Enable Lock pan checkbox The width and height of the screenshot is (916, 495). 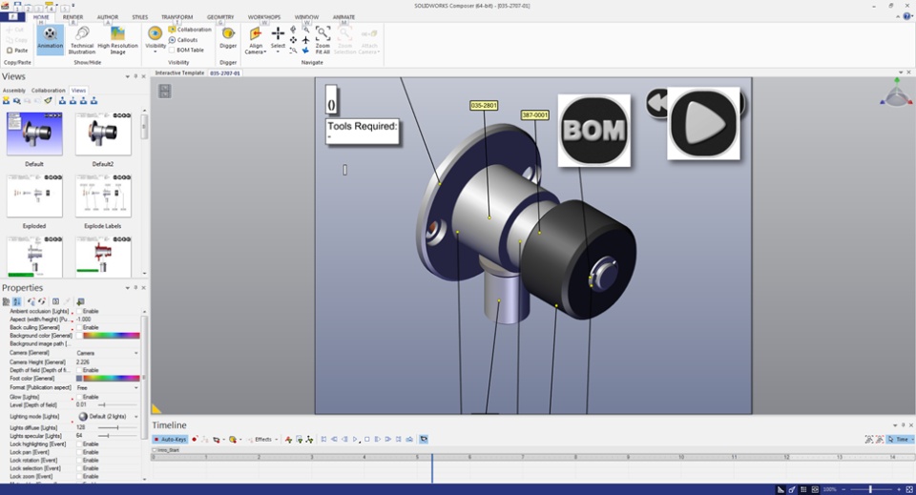(x=79, y=452)
